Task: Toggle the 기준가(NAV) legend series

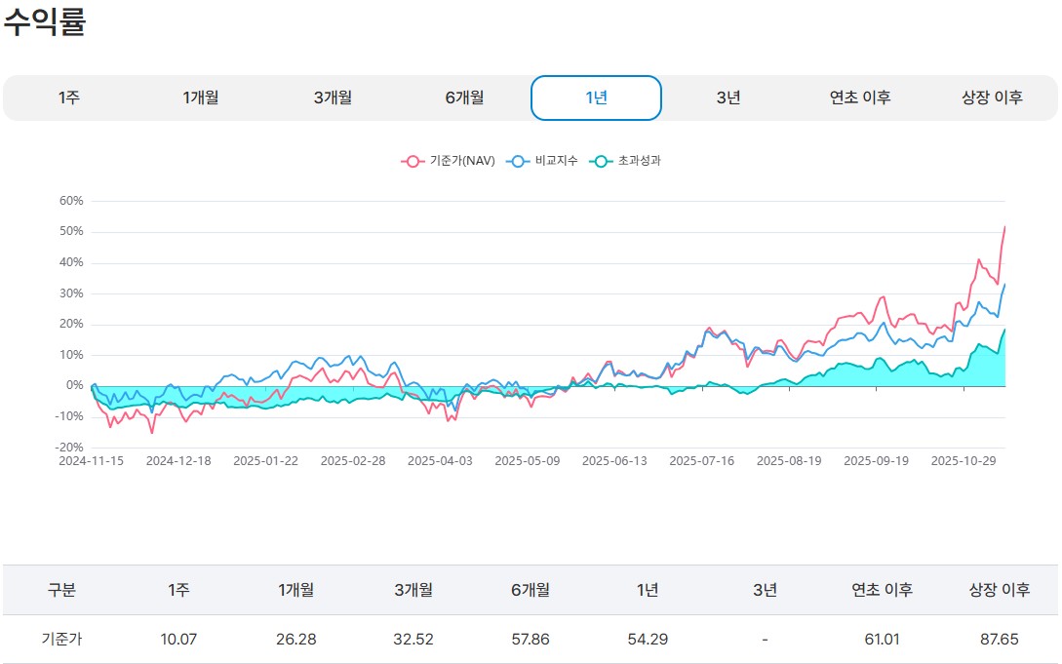Action: 450,161
